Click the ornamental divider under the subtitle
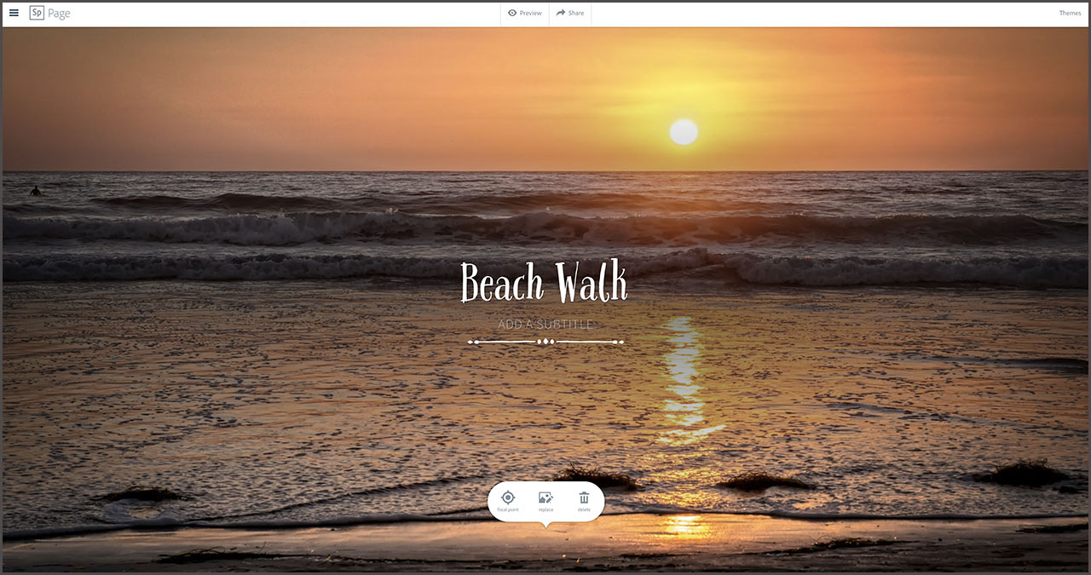This screenshot has height=575, width=1091. [x=545, y=342]
